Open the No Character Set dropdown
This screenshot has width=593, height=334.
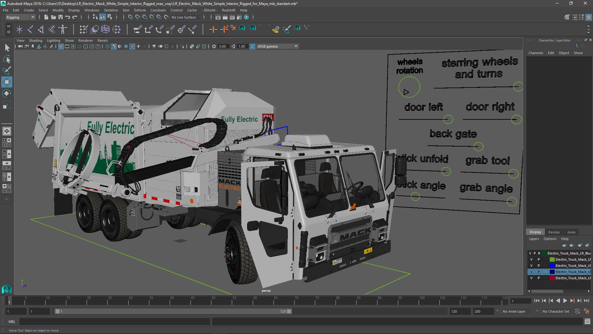[556, 311]
